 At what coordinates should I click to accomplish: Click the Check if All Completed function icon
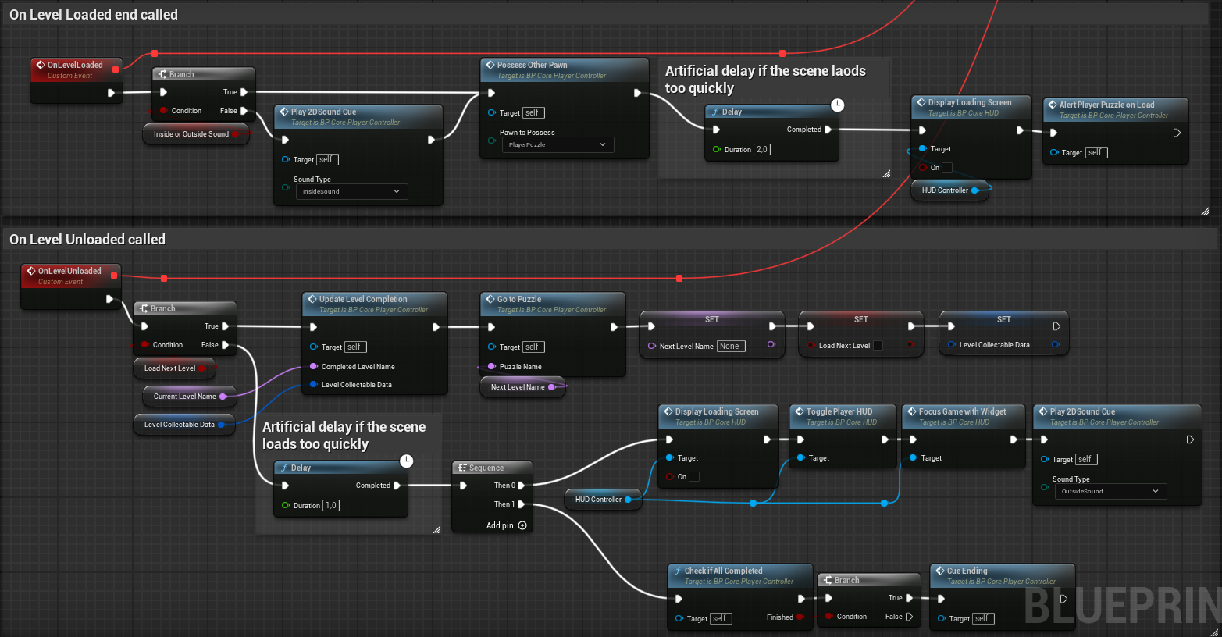[678, 571]
